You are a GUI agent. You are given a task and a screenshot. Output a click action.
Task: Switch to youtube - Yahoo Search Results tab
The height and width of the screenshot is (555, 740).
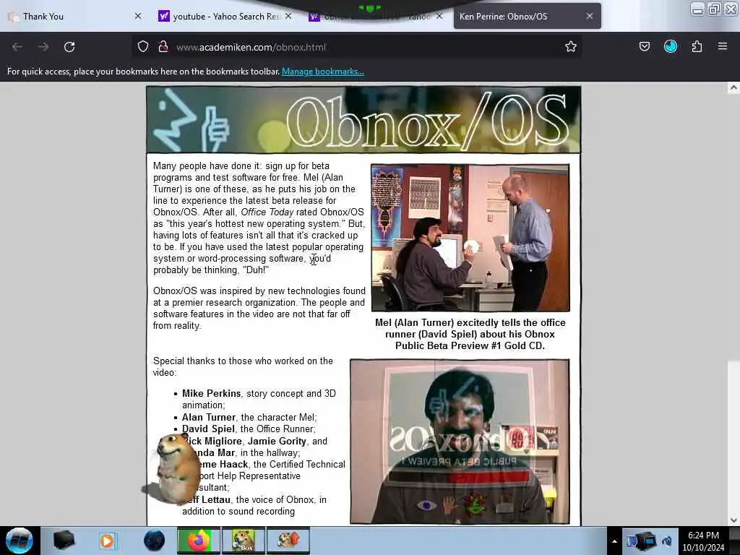point(225,17)
